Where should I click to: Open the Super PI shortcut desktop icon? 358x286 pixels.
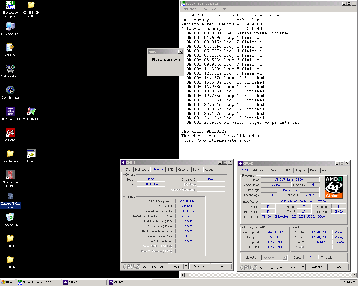10,5
